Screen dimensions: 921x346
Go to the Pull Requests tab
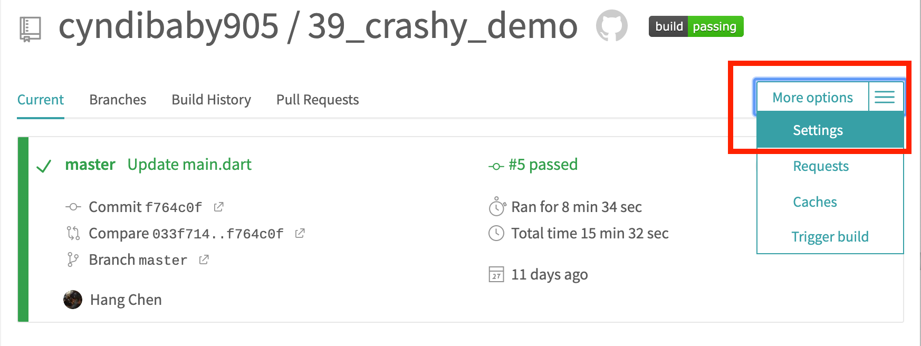[318, 100]
